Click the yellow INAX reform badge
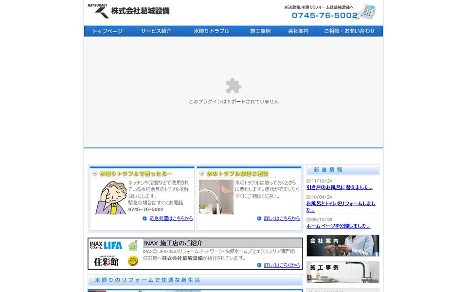The width and height of the screenshot is (467, 292). (x=133, y=261)
